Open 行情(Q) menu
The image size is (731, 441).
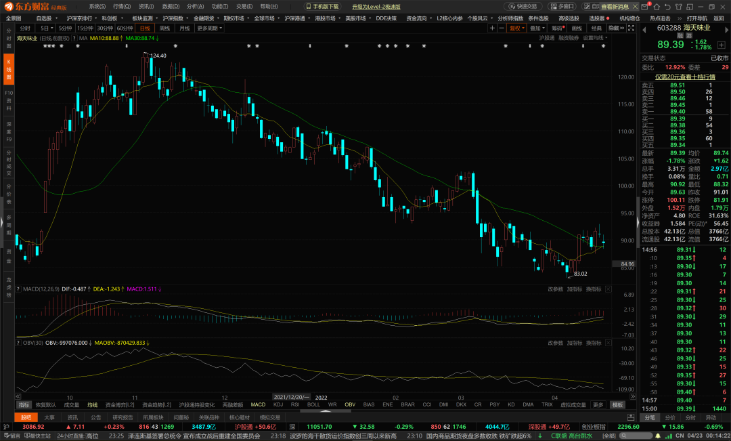122,7
